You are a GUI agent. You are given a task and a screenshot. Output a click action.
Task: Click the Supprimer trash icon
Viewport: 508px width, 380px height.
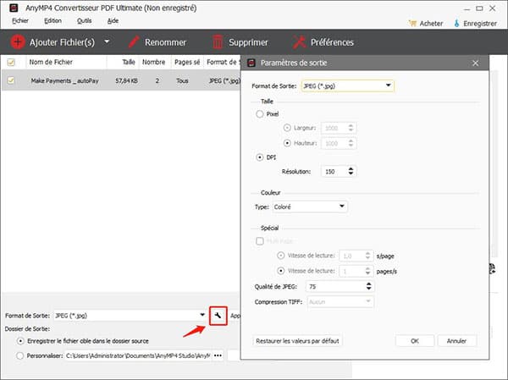coord(218,41)
